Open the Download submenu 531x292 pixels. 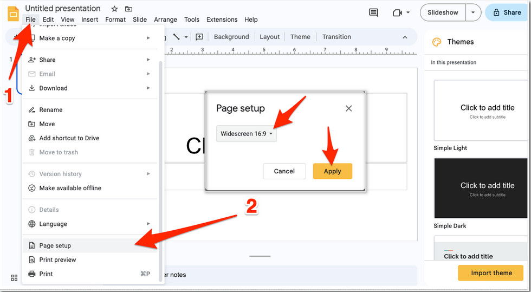pyautogui.click(x=90, y=88)
